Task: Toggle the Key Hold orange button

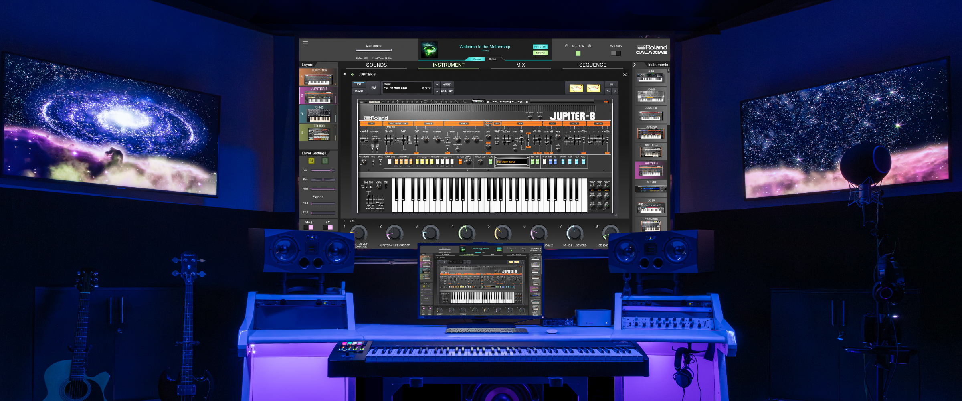Action: click(x=460, y=162)
